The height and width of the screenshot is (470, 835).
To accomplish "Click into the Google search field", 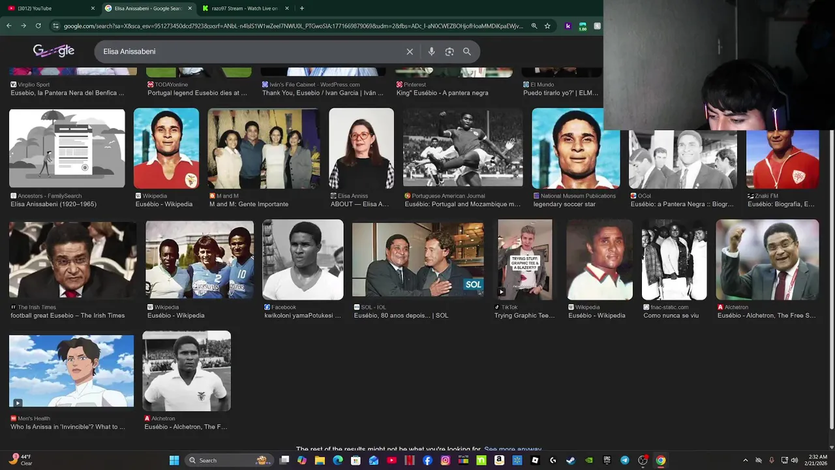I will pos(251,52).
